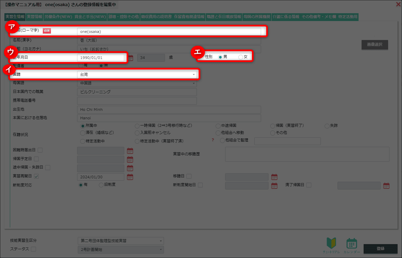Tick the 途中帰国・失踪日 checkbox
This screenshot has width=402, height=258.
(x=48, y=167)
